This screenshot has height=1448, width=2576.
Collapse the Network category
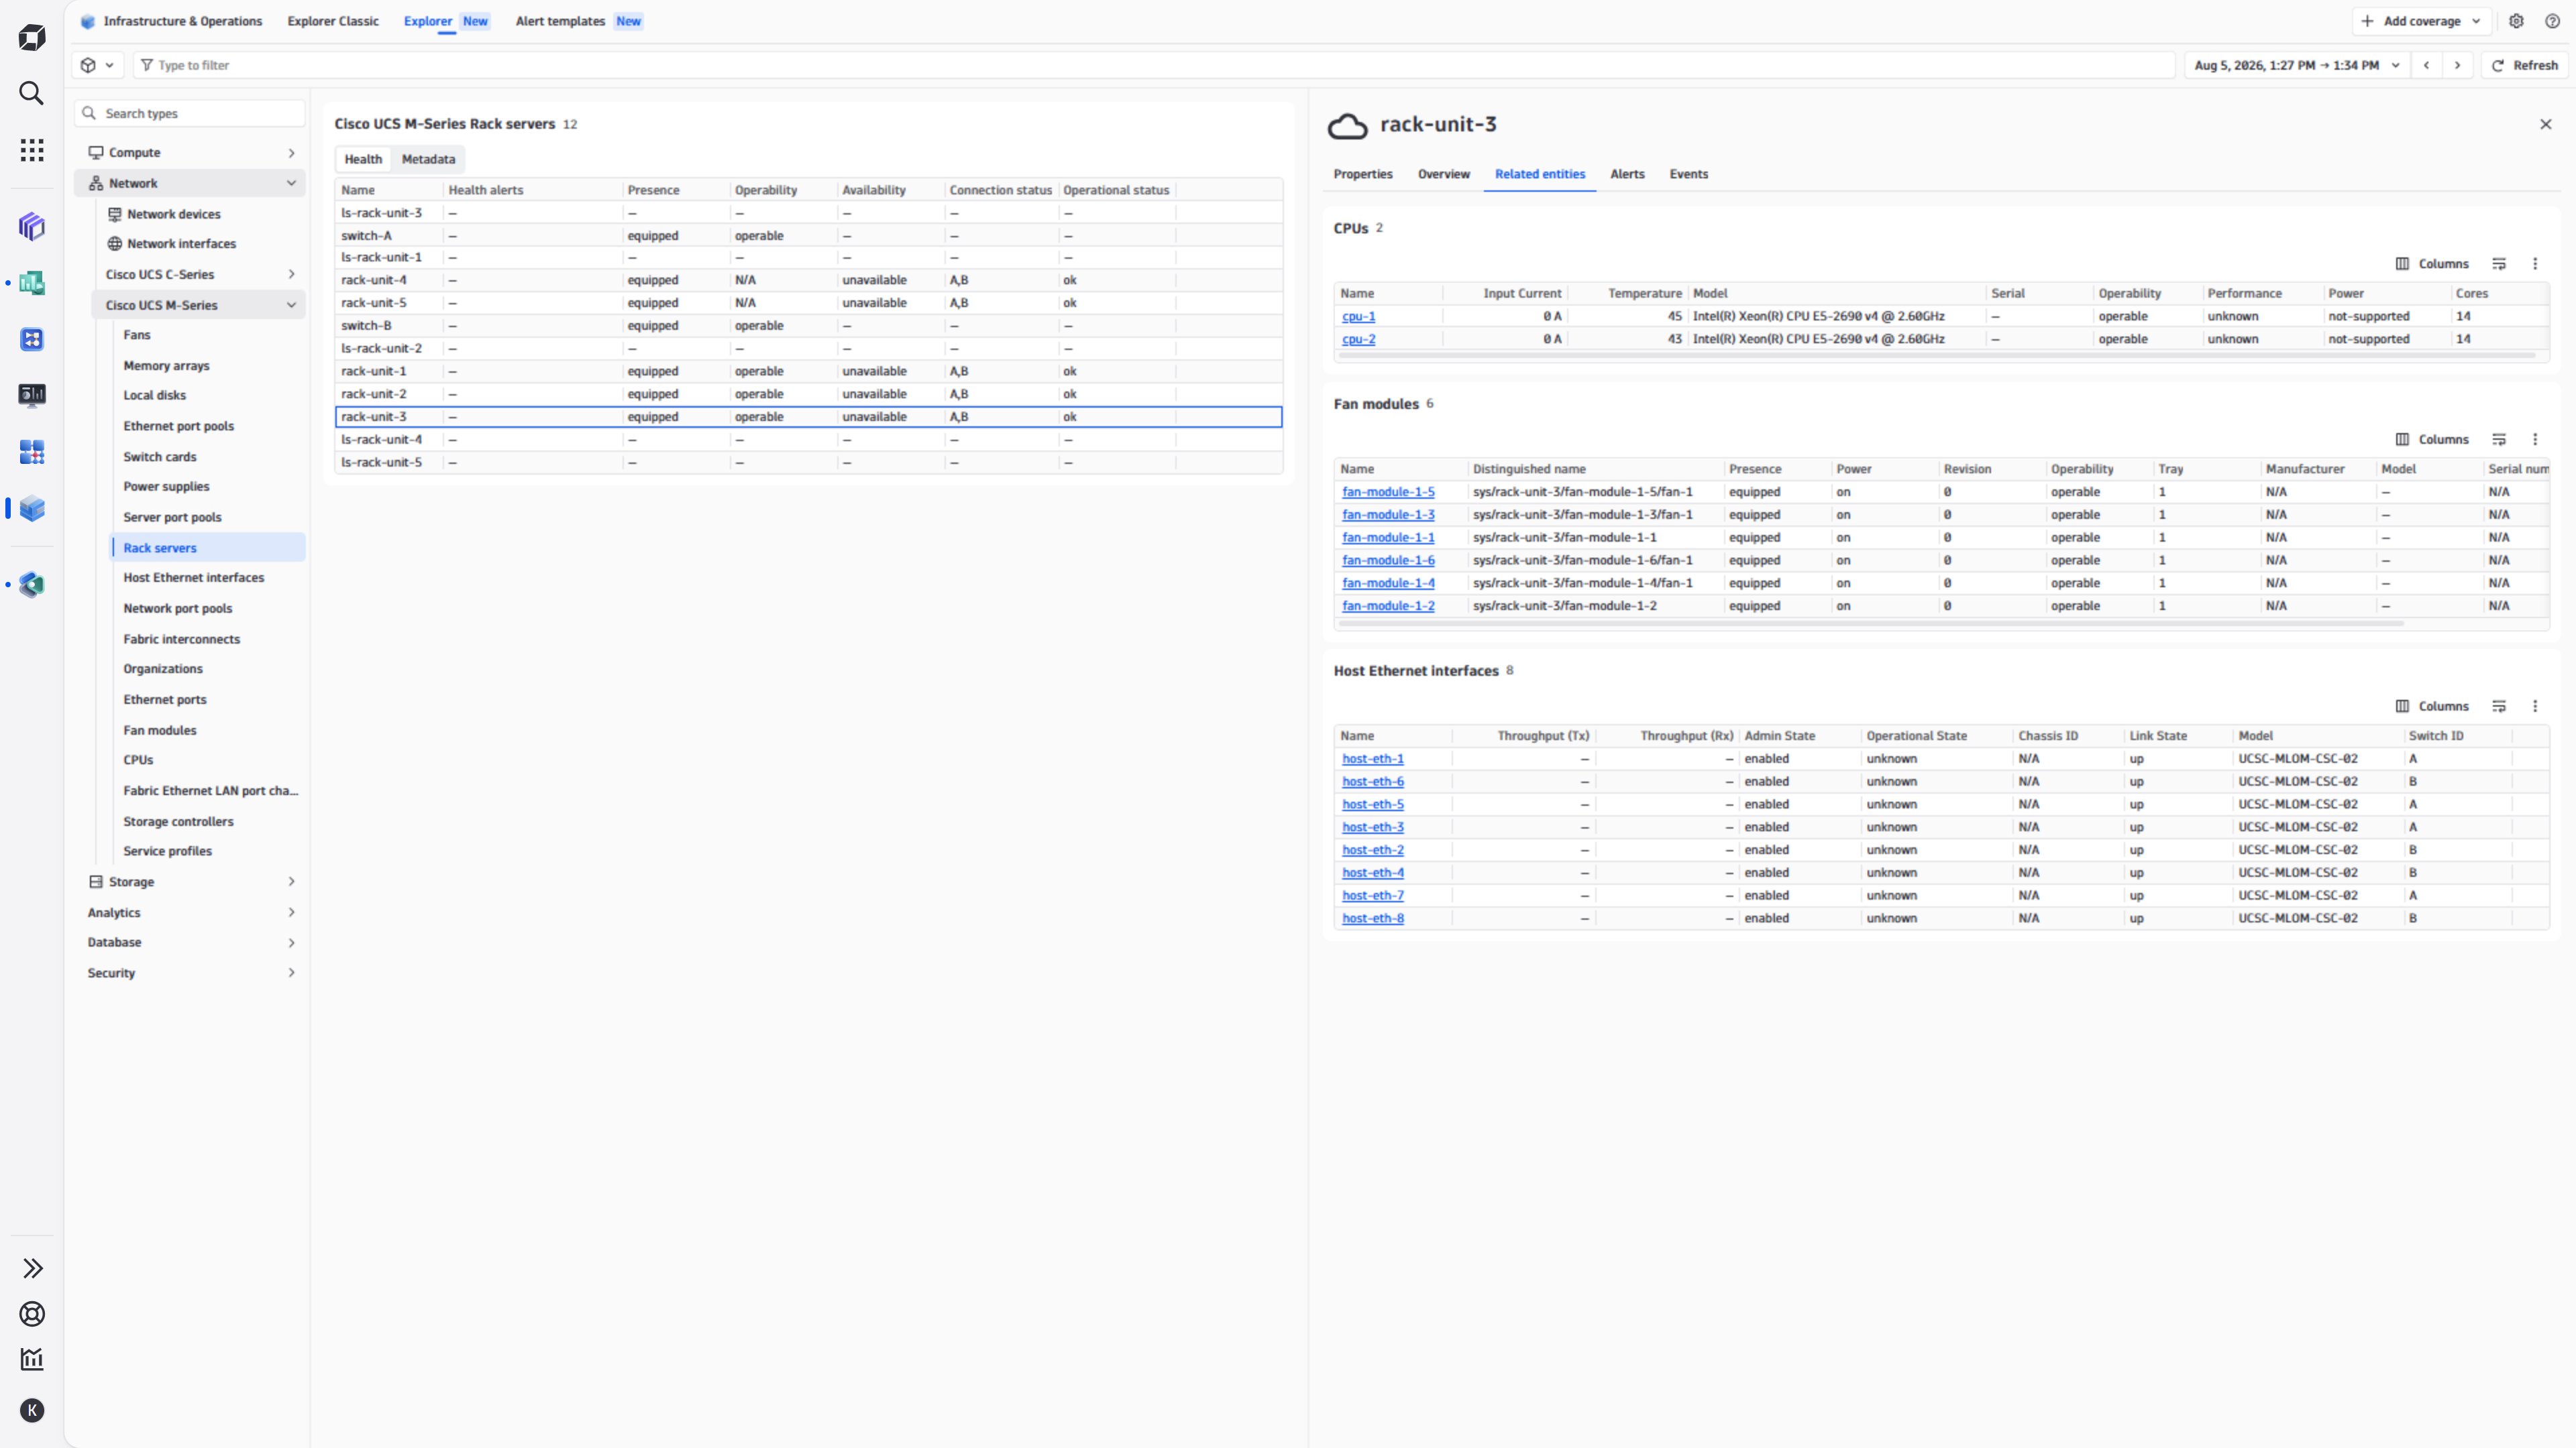click(291, 184)
